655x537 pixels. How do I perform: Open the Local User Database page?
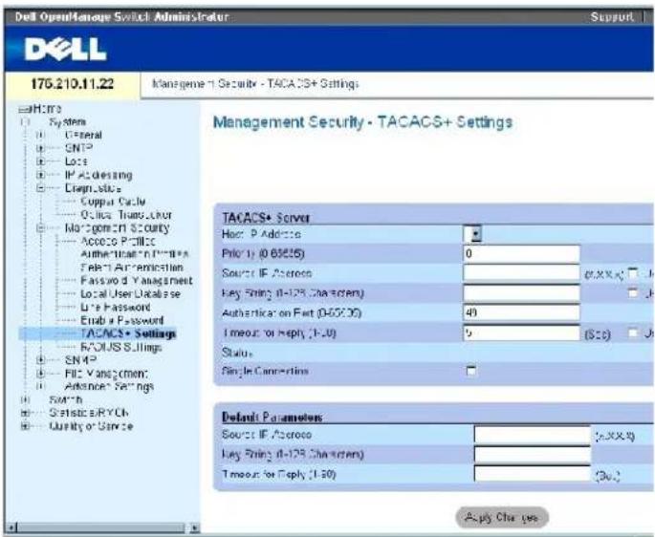[x=130, y=294]
